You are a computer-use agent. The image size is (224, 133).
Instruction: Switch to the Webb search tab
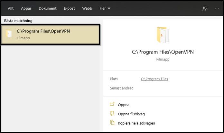point(87,8)
